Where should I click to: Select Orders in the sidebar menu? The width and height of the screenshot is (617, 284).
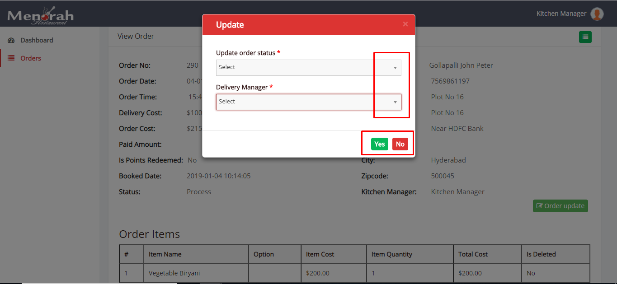pos(31,58)
